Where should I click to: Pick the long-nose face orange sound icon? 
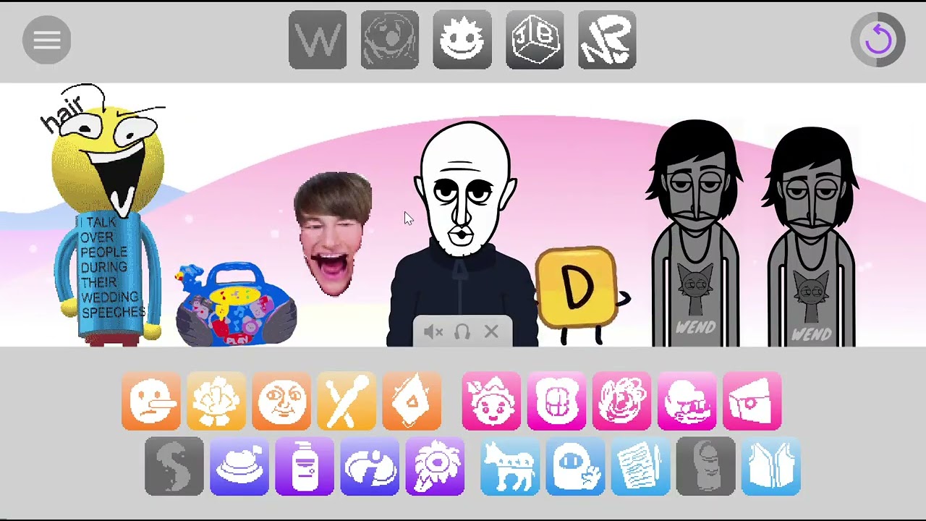click(151, 401)
